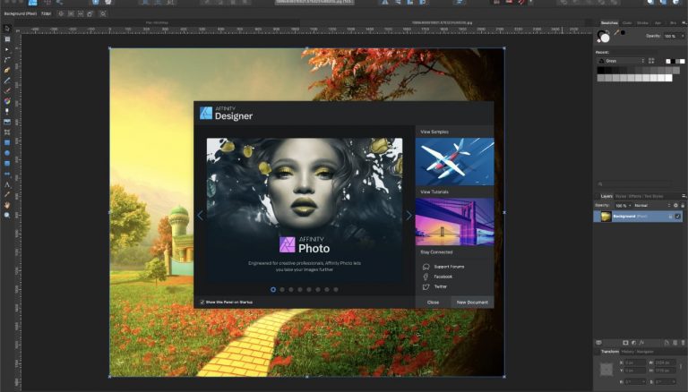Switch to the Layers tab

click(606, 196)
